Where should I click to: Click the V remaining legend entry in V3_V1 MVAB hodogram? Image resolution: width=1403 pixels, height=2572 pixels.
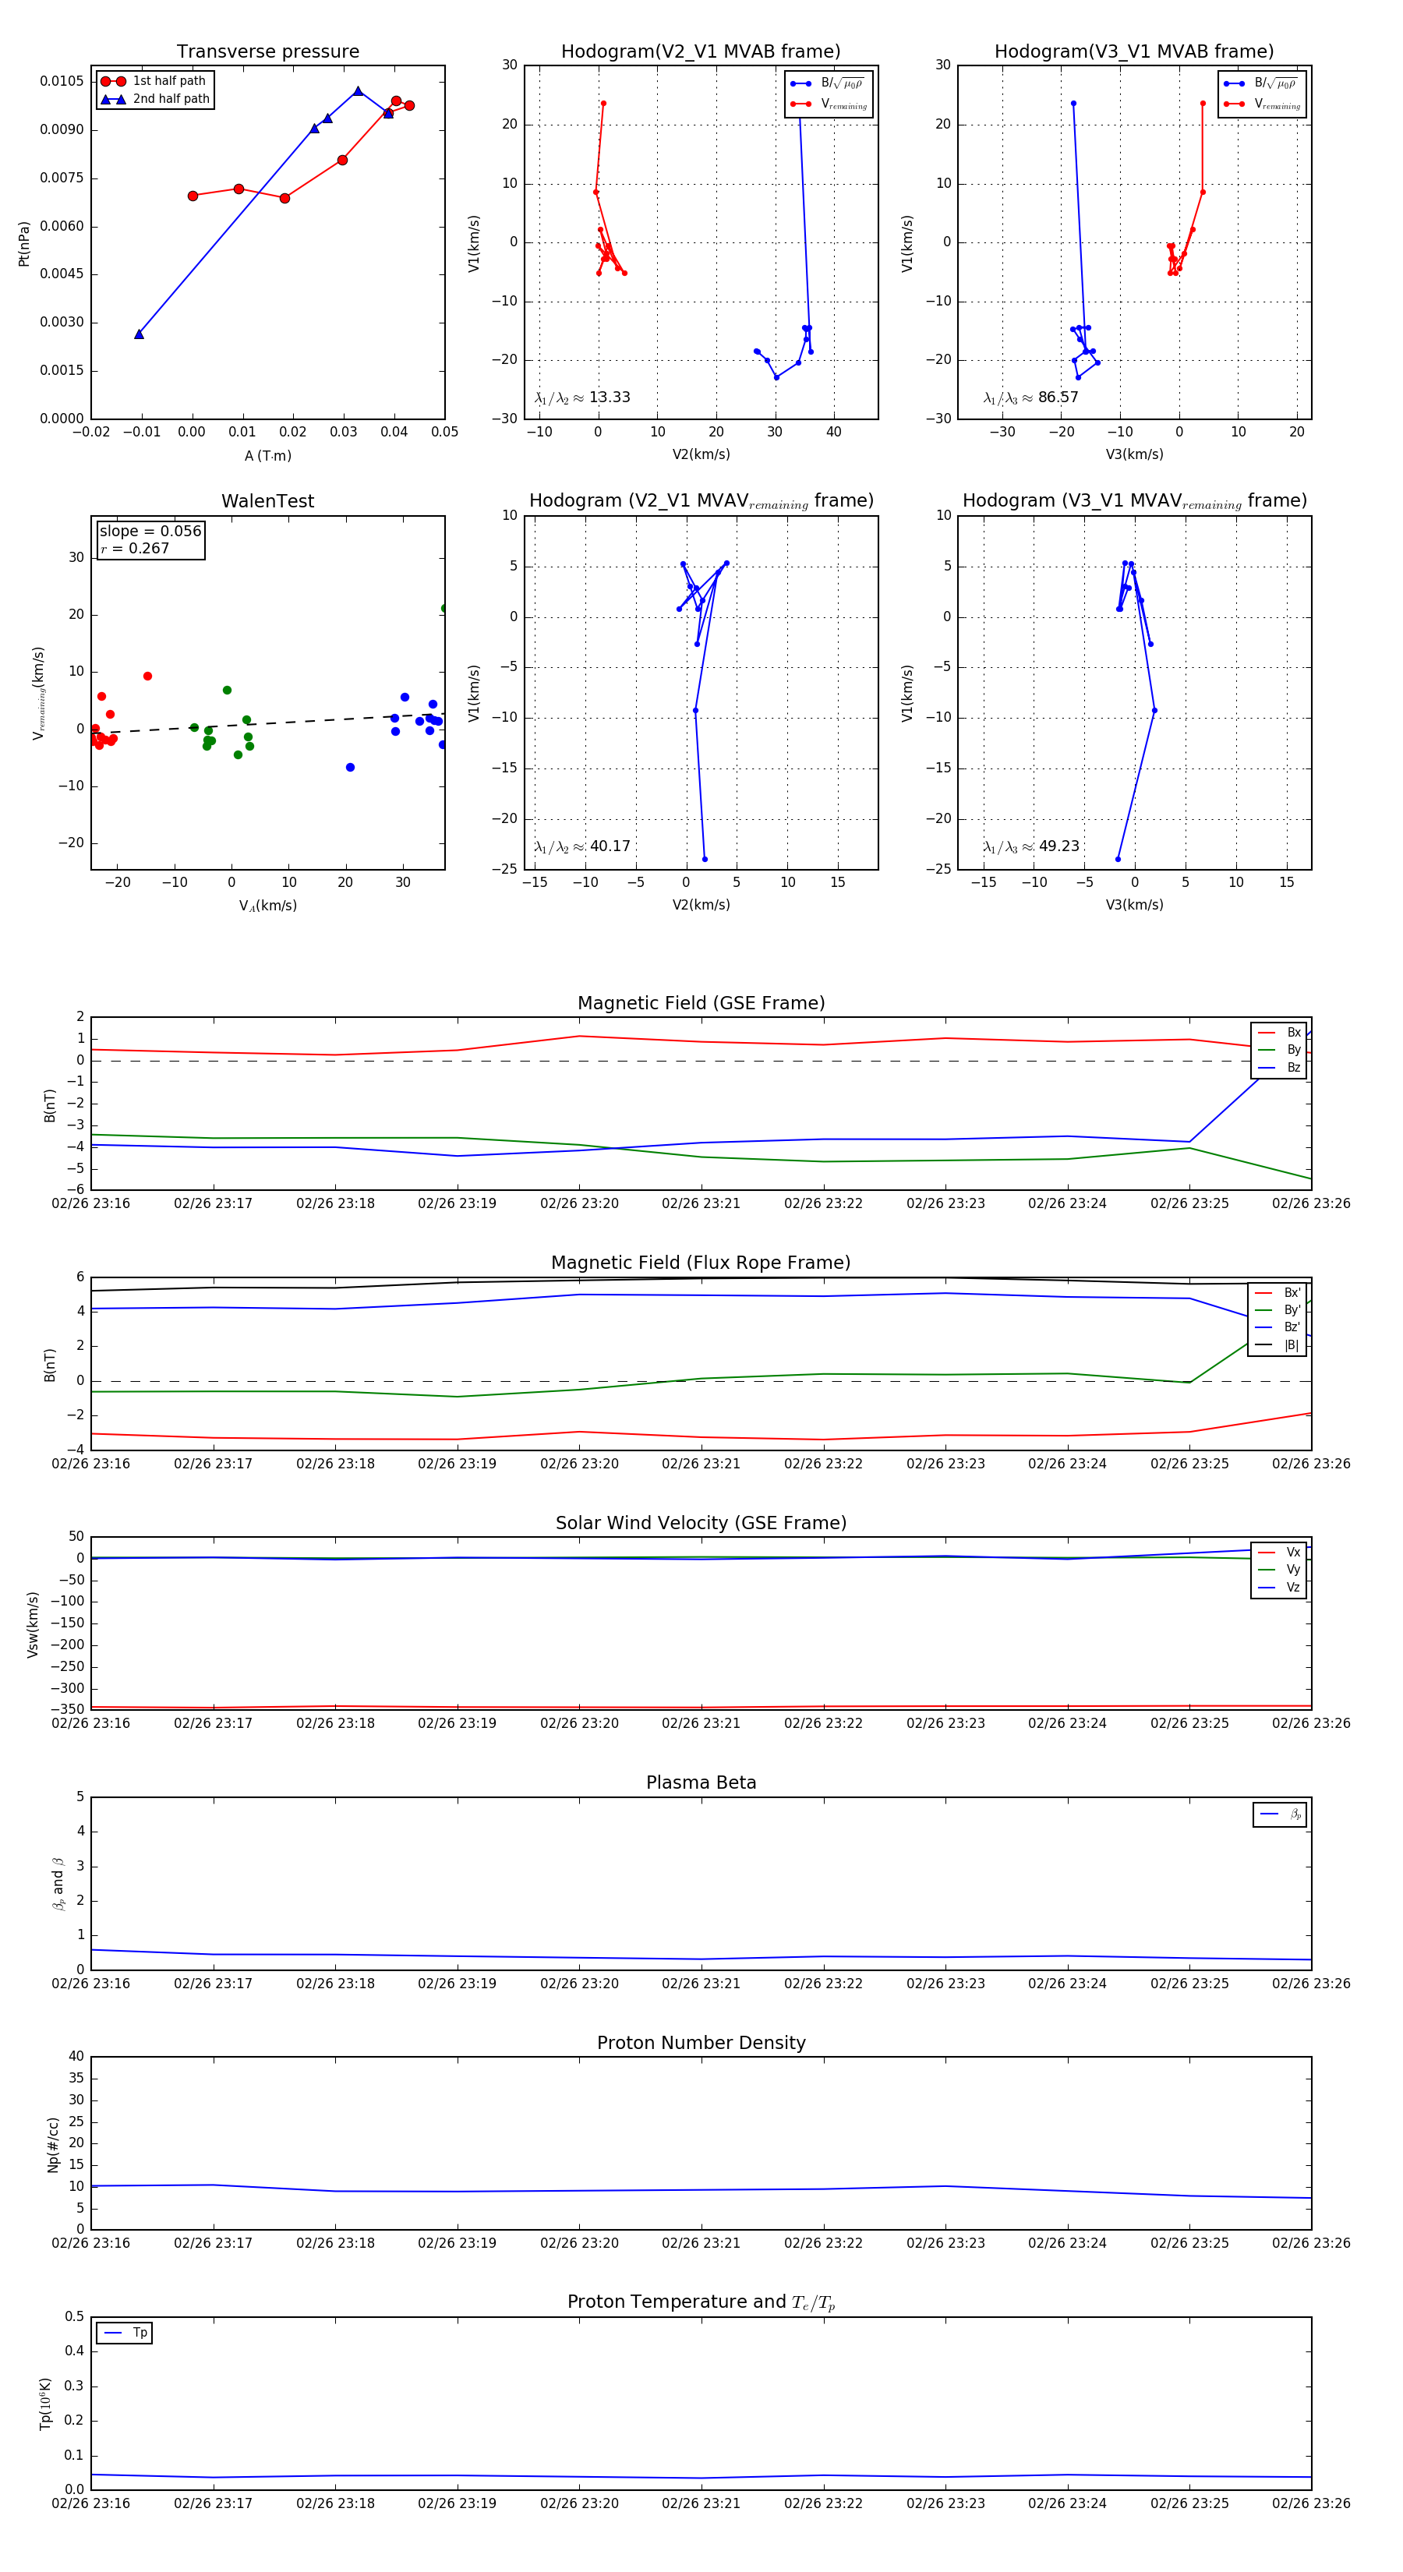point(1262,104)
